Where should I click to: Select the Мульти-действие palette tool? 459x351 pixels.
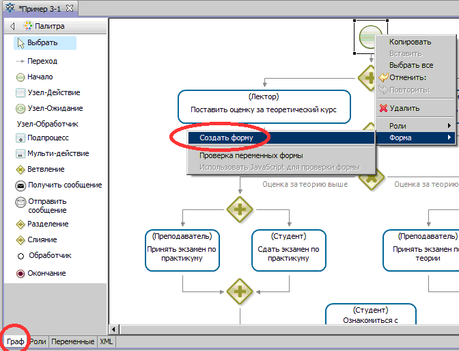57,153
